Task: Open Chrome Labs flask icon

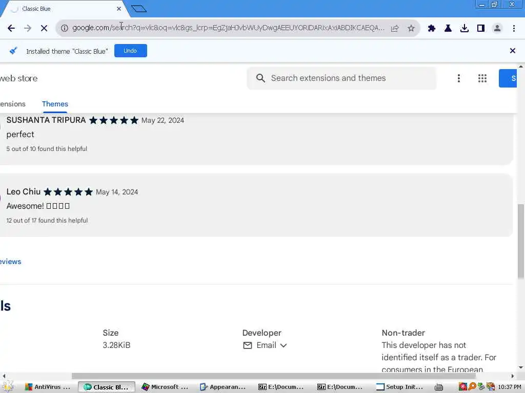Action: (448, 28)
